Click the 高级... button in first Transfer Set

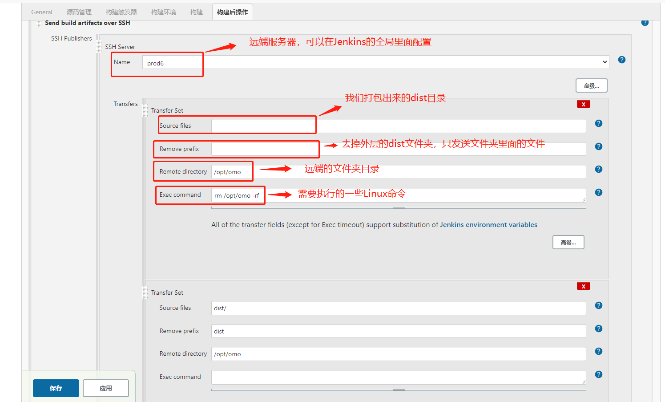tap(568, 242)
